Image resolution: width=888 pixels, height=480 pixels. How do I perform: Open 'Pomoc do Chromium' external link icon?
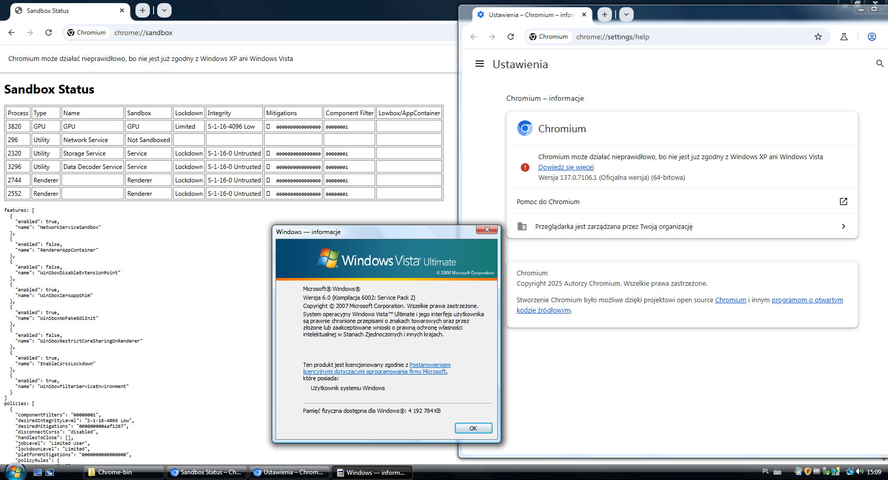pos(844,202)
